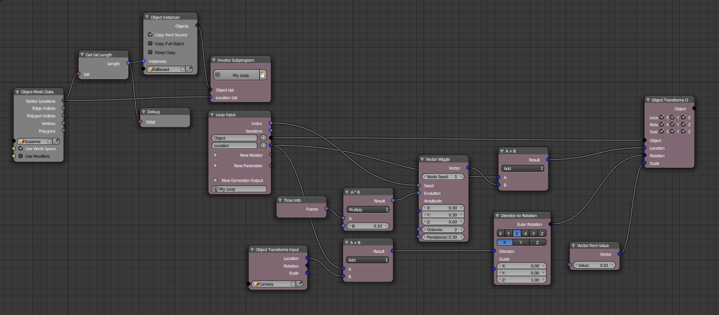The width and height of the screenshot is (719, 315).
Task: Collapse the Get List Length node
Action: click(x=83, y=55)
